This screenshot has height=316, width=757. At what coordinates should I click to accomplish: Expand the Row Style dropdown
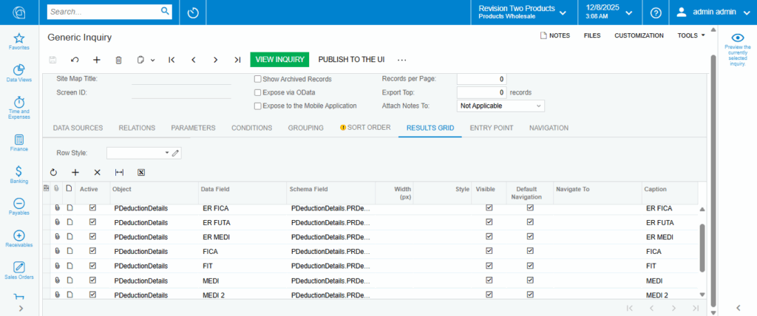[166, 153]
